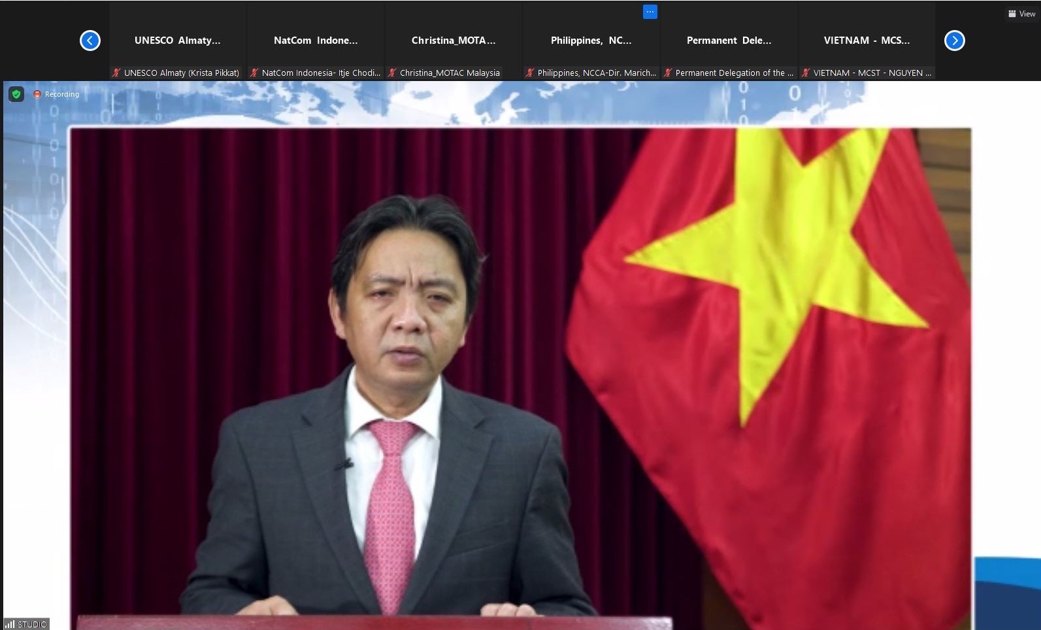Select the Christina_MOTAC Malaysia participant tile

point(454,41)
